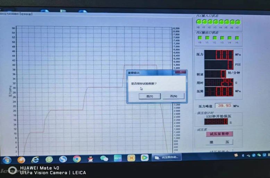This screenshot has width=270, height=178.
Task: Click PLC input indicator X7
Action: tap(238, 22)
